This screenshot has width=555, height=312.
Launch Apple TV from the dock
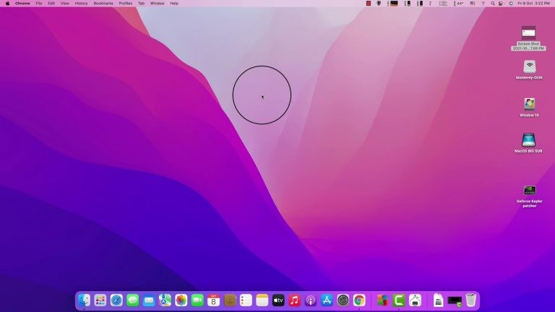tap(278, 300)
